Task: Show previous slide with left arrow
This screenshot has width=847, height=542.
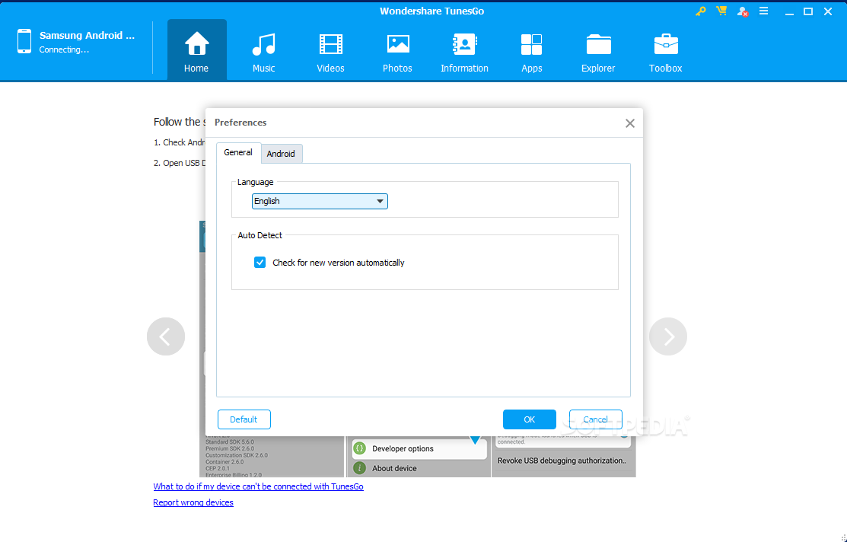Action: coord(166,336)
